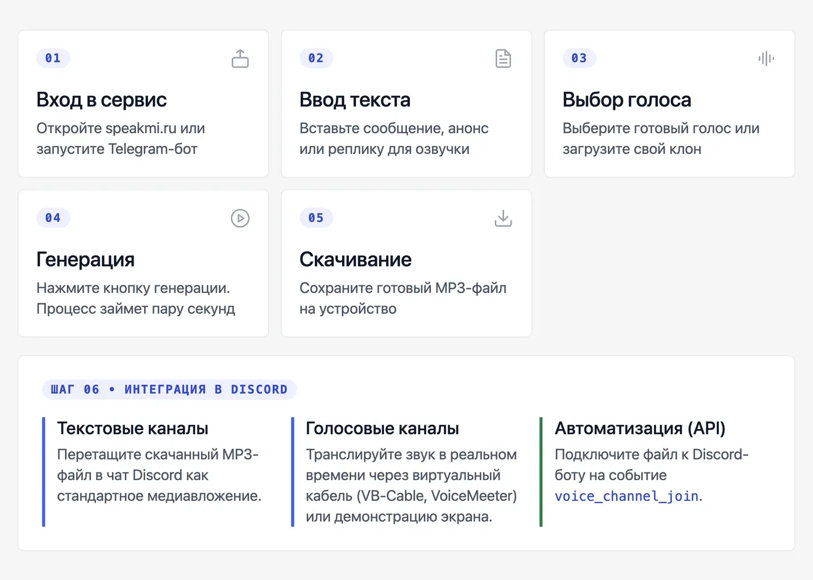The image size is (813, 580).
Task: Click the heading Ввод текста
Action: click(355, 100)
